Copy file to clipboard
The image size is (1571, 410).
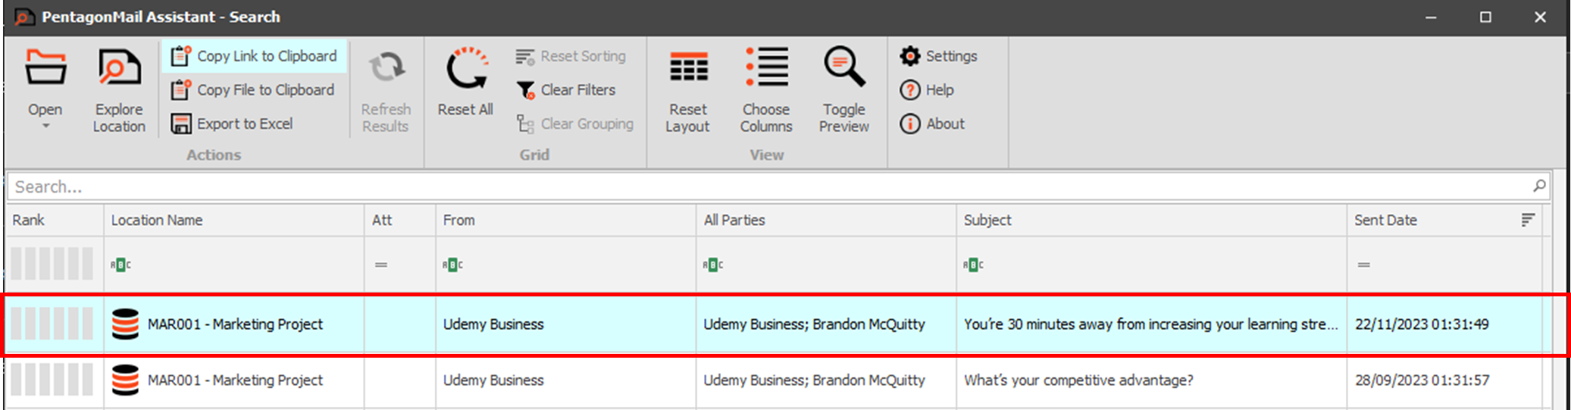[253, 90]
